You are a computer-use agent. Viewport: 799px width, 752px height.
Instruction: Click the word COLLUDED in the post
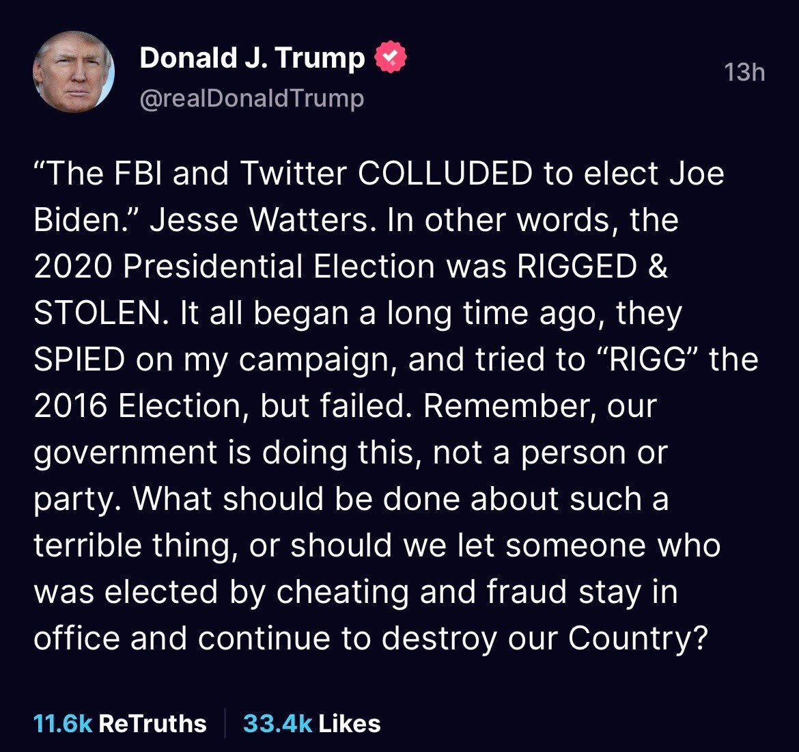tap(445, 174)
